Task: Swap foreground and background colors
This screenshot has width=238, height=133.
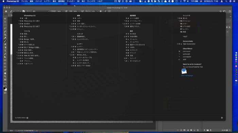Action: click(x=6, y=86)
